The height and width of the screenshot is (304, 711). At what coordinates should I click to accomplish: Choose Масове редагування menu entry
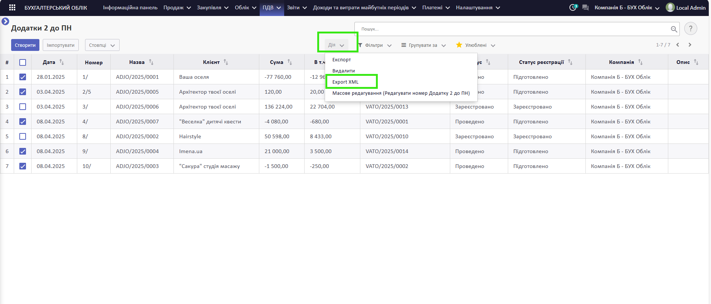[x=401, y=93]
